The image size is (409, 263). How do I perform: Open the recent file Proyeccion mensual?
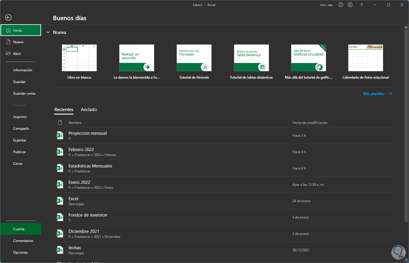(223, 135)
